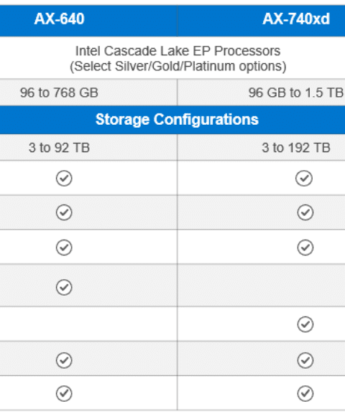Click the AX-640 checkmark in the row where AX-740xd is empty
Screen dimensions: 345x419
tap(64, 287)
